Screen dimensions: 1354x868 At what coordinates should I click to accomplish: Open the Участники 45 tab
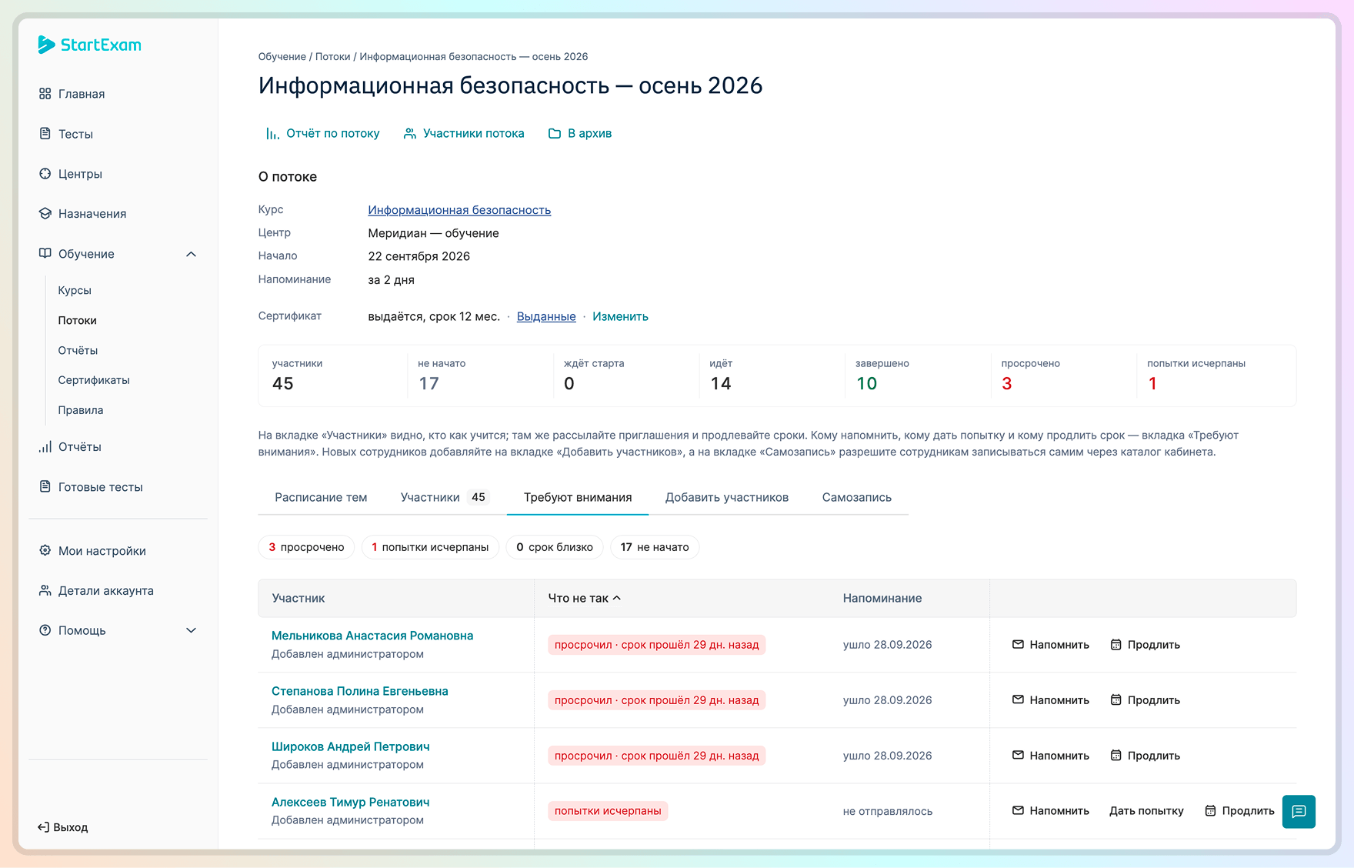pyautogui.click(x=445, y=498)
